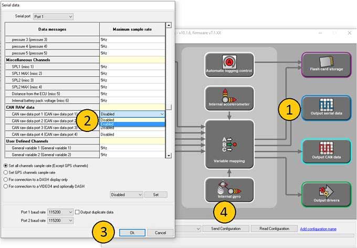Choose 'Set GPS channels sample rate' option
Viewport: 357px width, 248px height.
[6, 172]
